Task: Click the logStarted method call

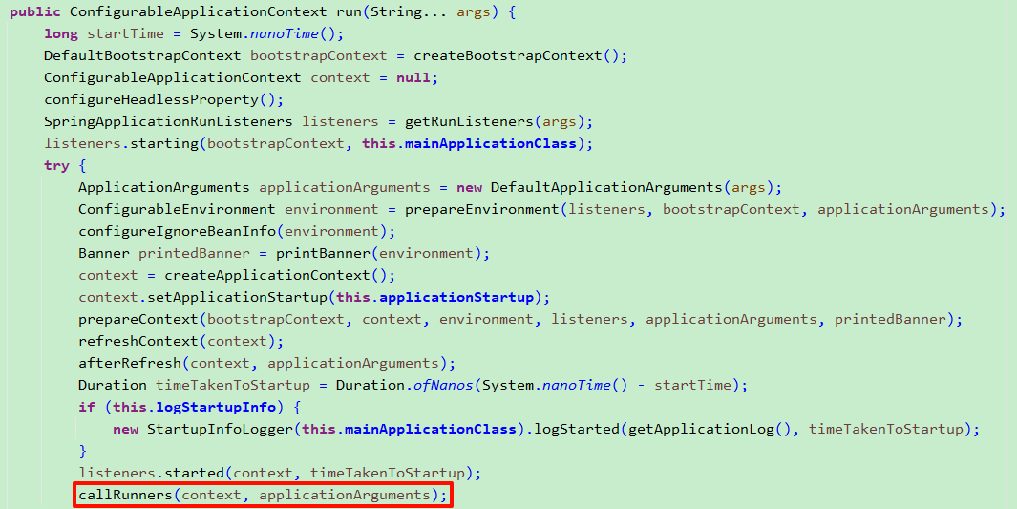Action: pos(577,429)
